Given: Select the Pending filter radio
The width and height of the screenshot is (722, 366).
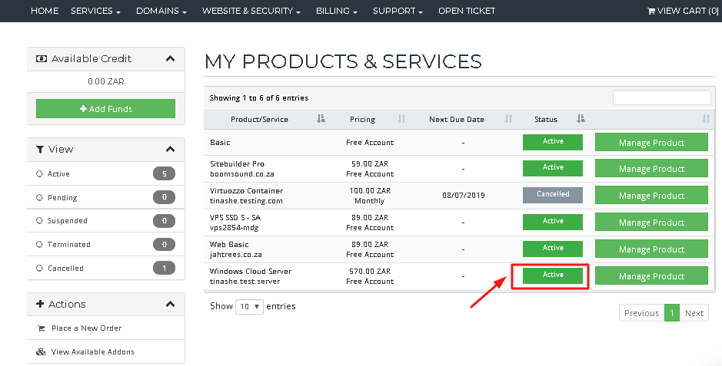Looking at the screenshot, I should (x=39, y=197).
